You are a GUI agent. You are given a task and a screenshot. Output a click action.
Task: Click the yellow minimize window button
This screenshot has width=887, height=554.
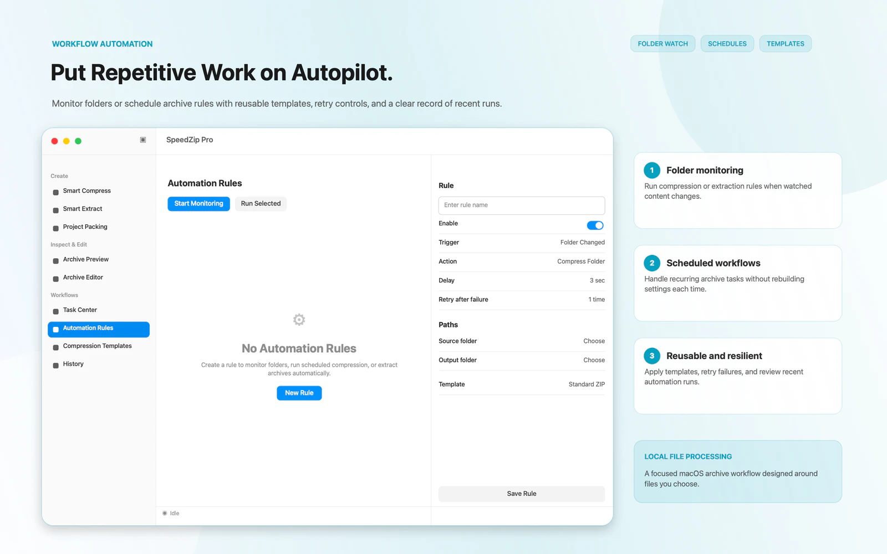67,141
